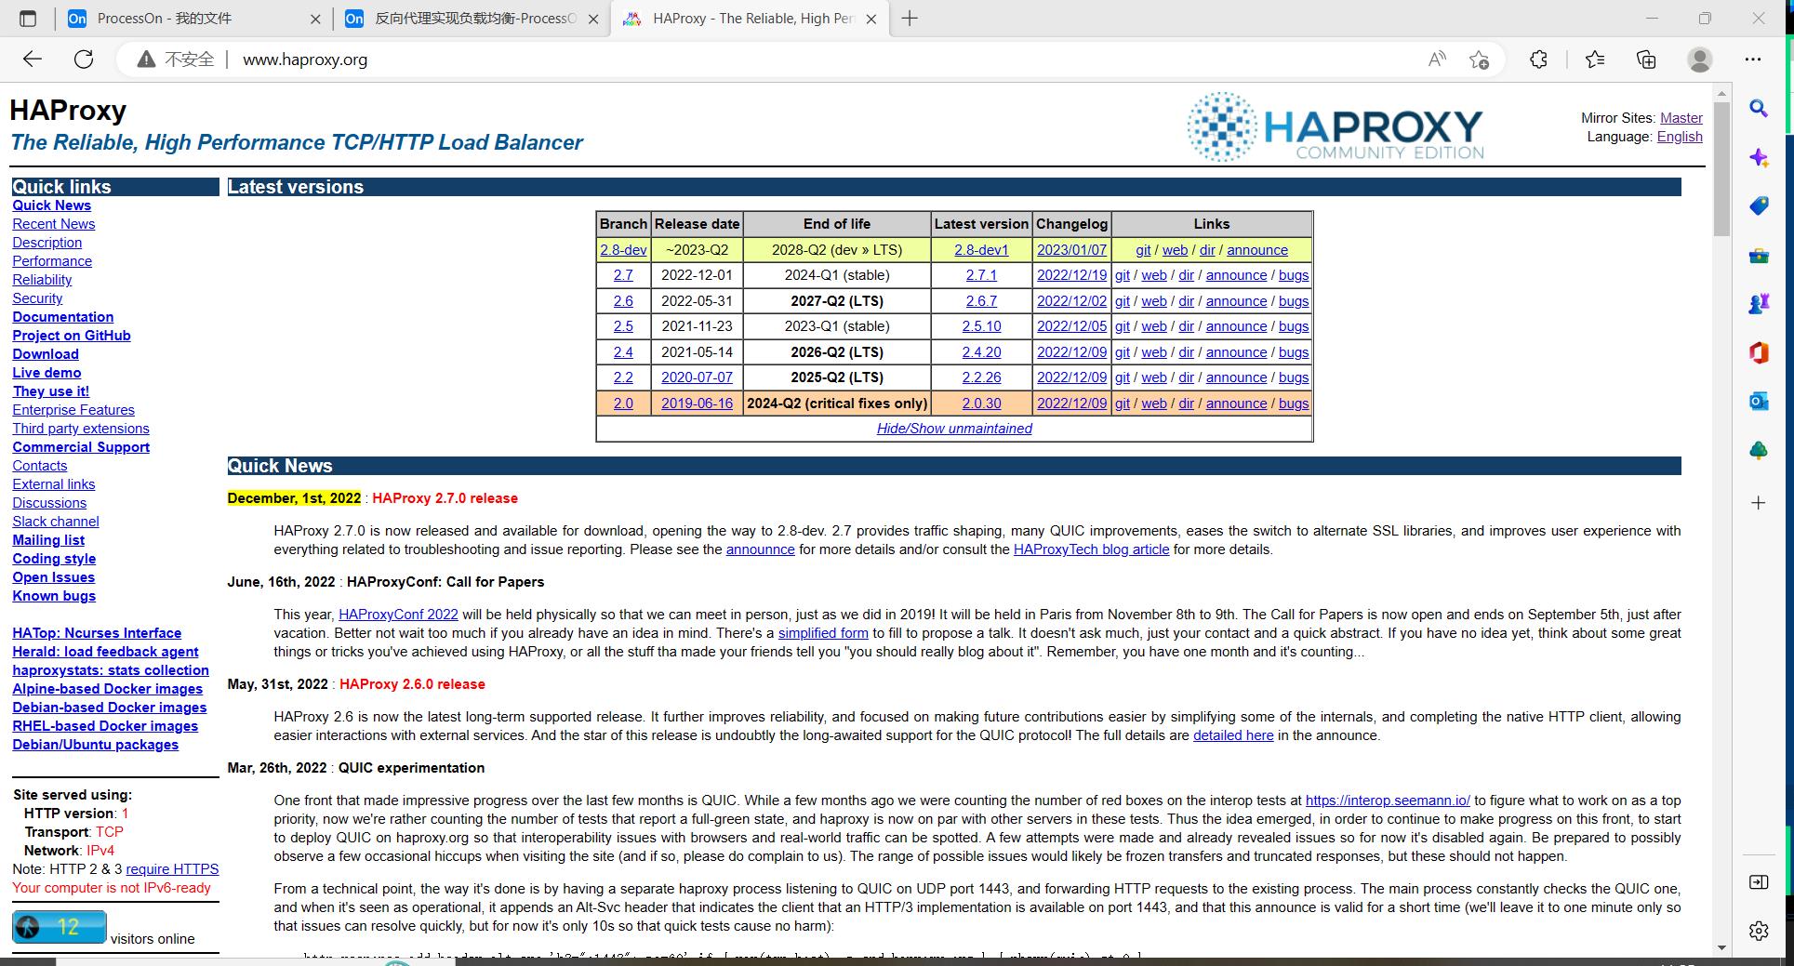This screenshot has width=1794, height=966.
Task: Open the interop.seemann.io link
Action: tap(1388, 801)
